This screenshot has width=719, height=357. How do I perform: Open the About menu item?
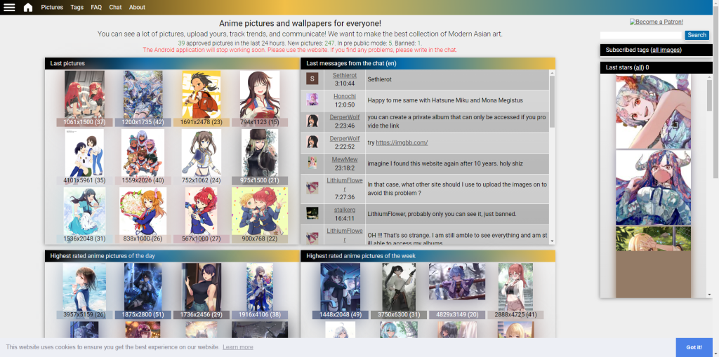pyautogui.click(x=137, y=7)
